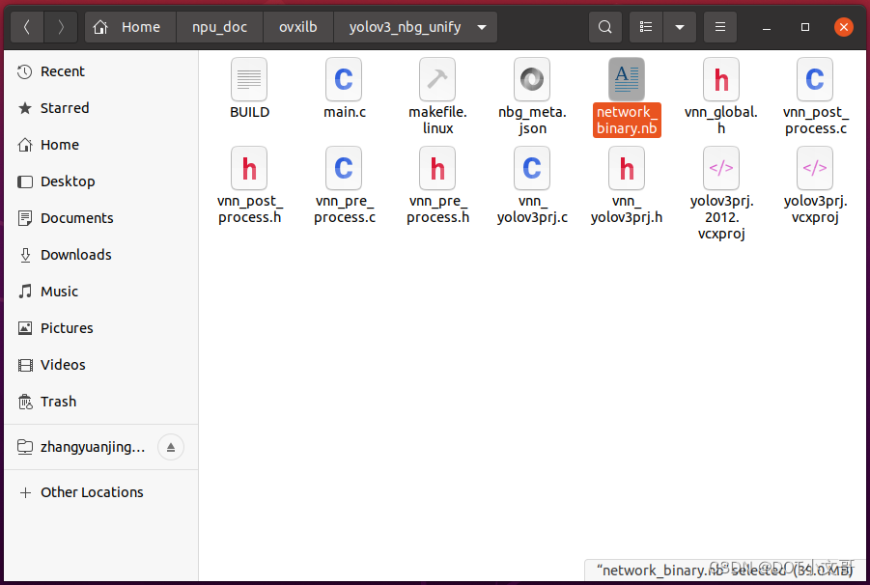Select the nbg_meta.json file icon
Image resolution: width=870 pixels, height=585 pixels.
tap(532, 79)
